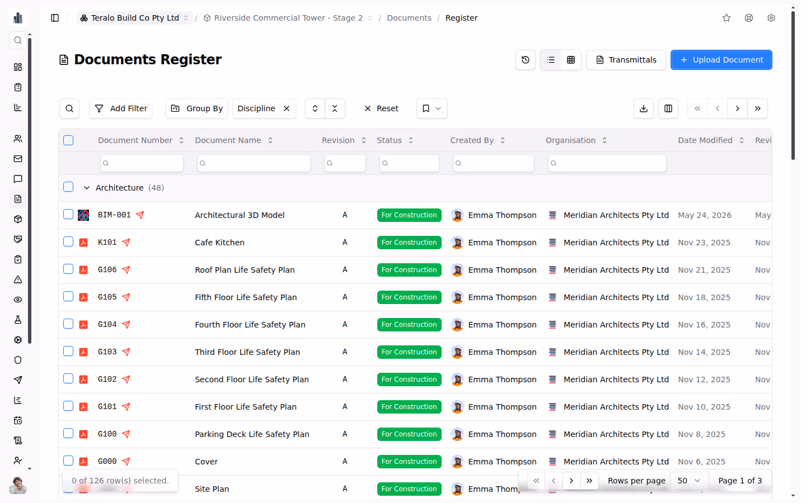
Task: Tick the Architecture group checkbox
Action: tap(68, 187)
